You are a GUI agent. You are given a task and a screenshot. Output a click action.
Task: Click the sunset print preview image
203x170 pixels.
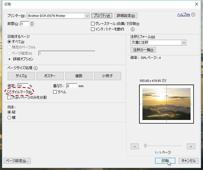click(x=166, y=104)
